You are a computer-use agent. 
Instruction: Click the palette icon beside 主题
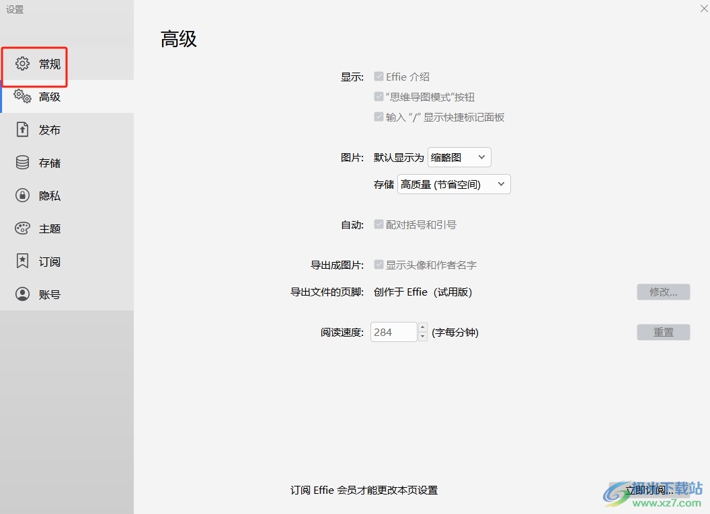point(22,228)
